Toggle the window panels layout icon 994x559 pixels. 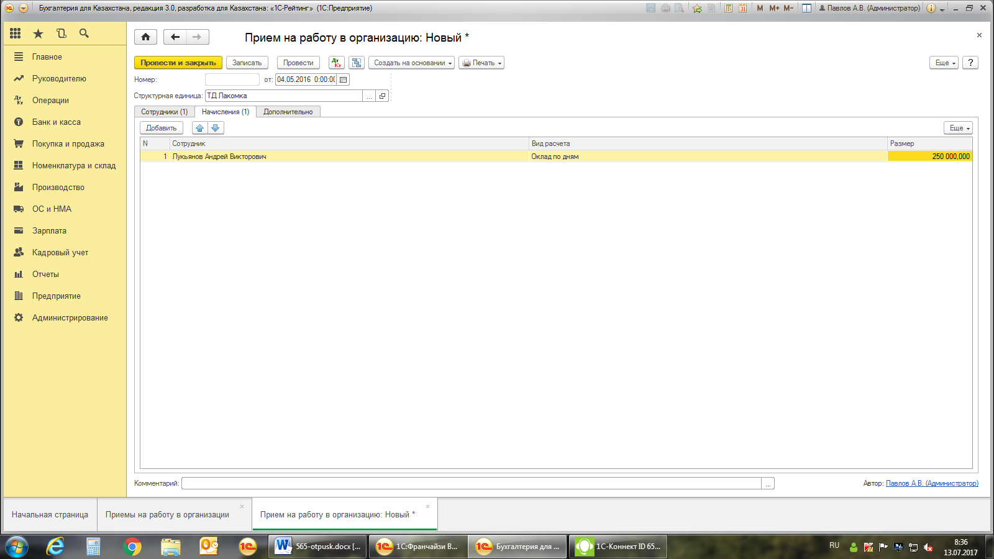[806, 8]
